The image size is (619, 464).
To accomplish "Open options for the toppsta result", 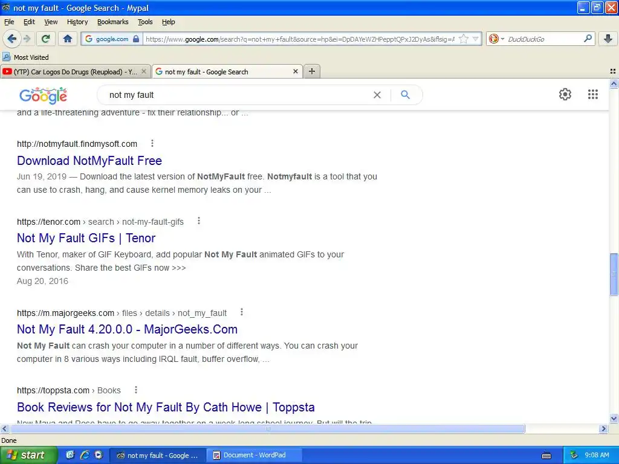I will [136, 390].
